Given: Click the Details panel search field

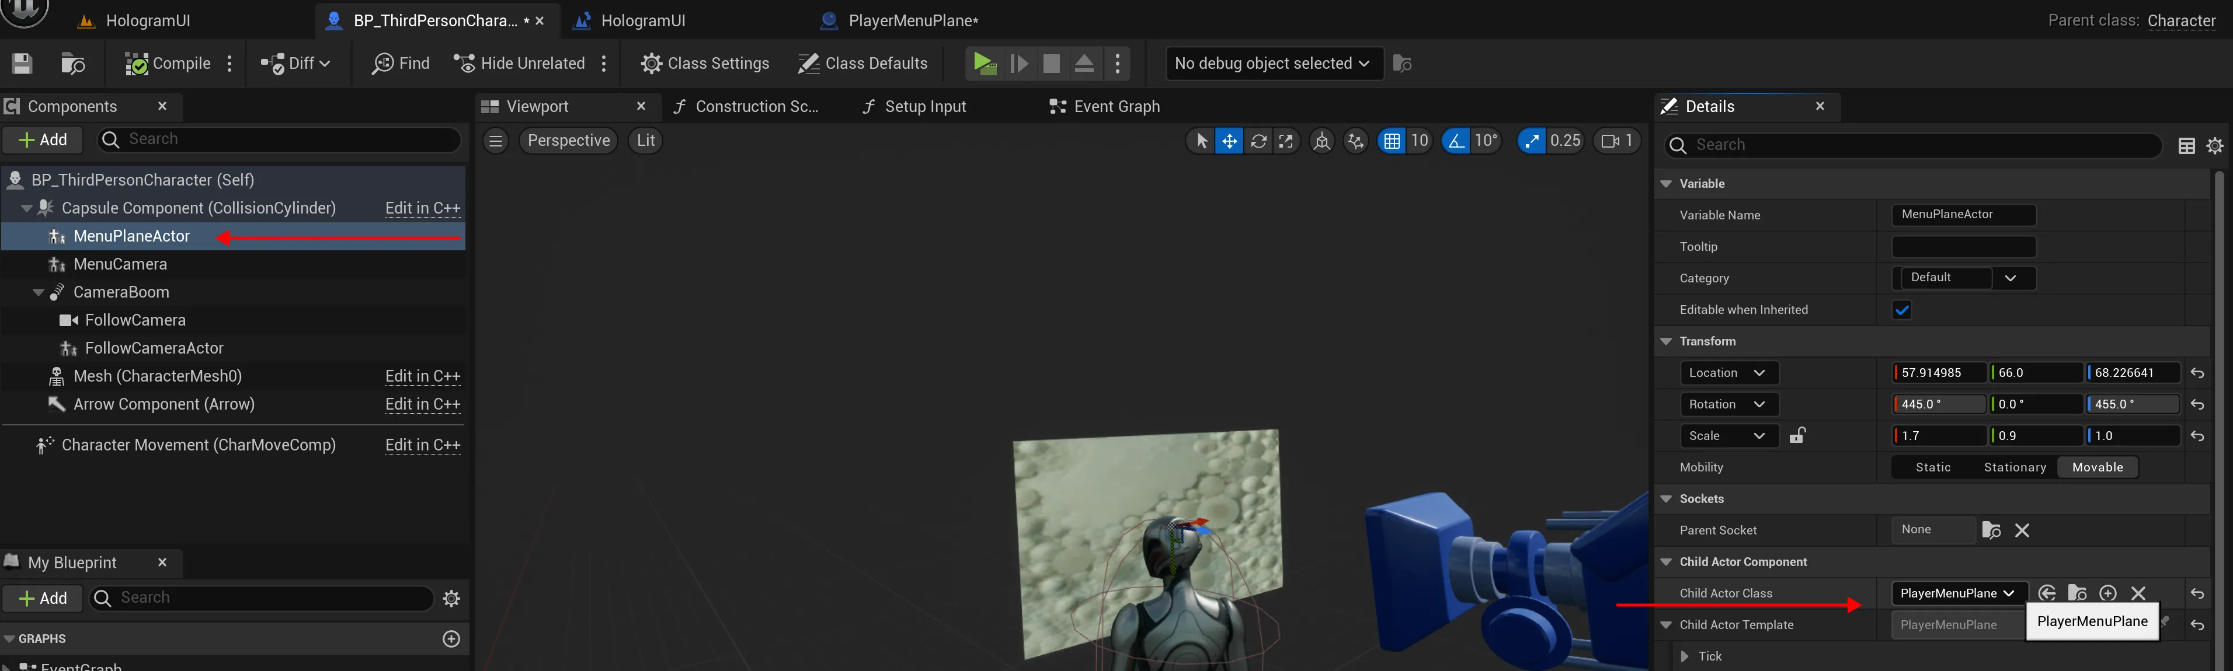Looking at the screenshot, I should (x=1907, y=145).
